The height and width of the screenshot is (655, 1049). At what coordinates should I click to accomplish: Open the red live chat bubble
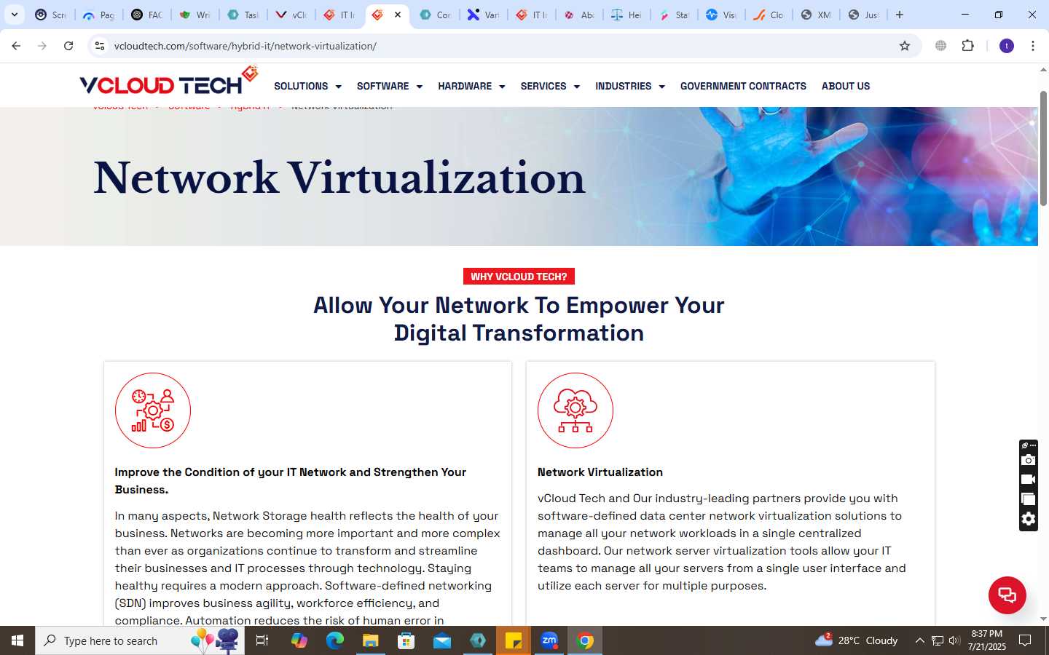pyautogui.click(x=1007, y=595)
